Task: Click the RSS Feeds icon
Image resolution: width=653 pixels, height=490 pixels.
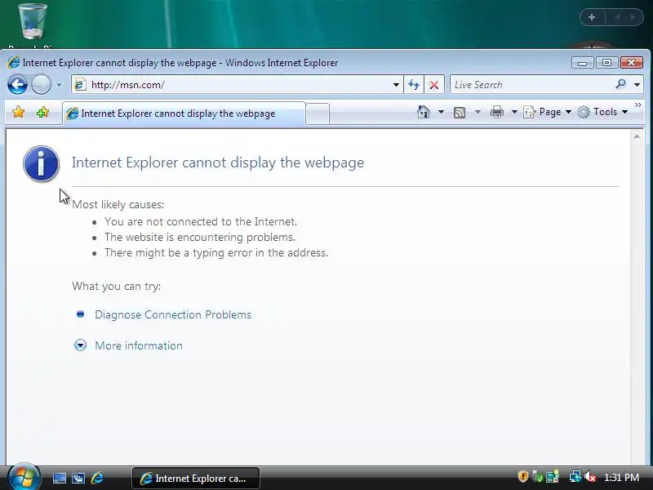Action: point(460,112)
